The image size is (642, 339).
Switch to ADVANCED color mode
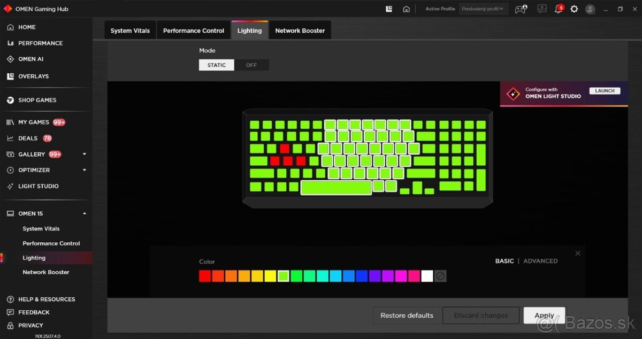pos(540,261)
